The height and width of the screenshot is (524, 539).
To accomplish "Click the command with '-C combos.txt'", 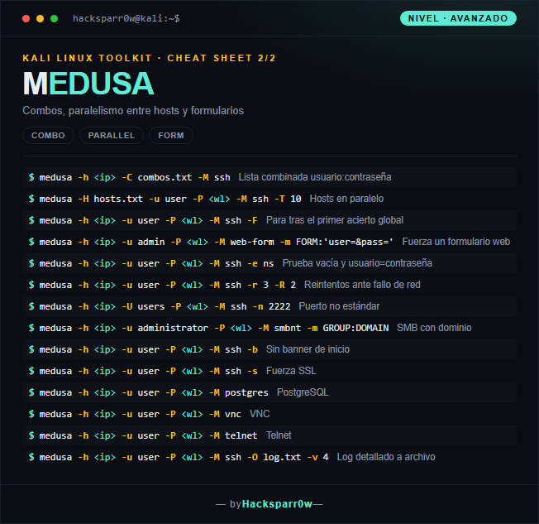I will 129,177.
